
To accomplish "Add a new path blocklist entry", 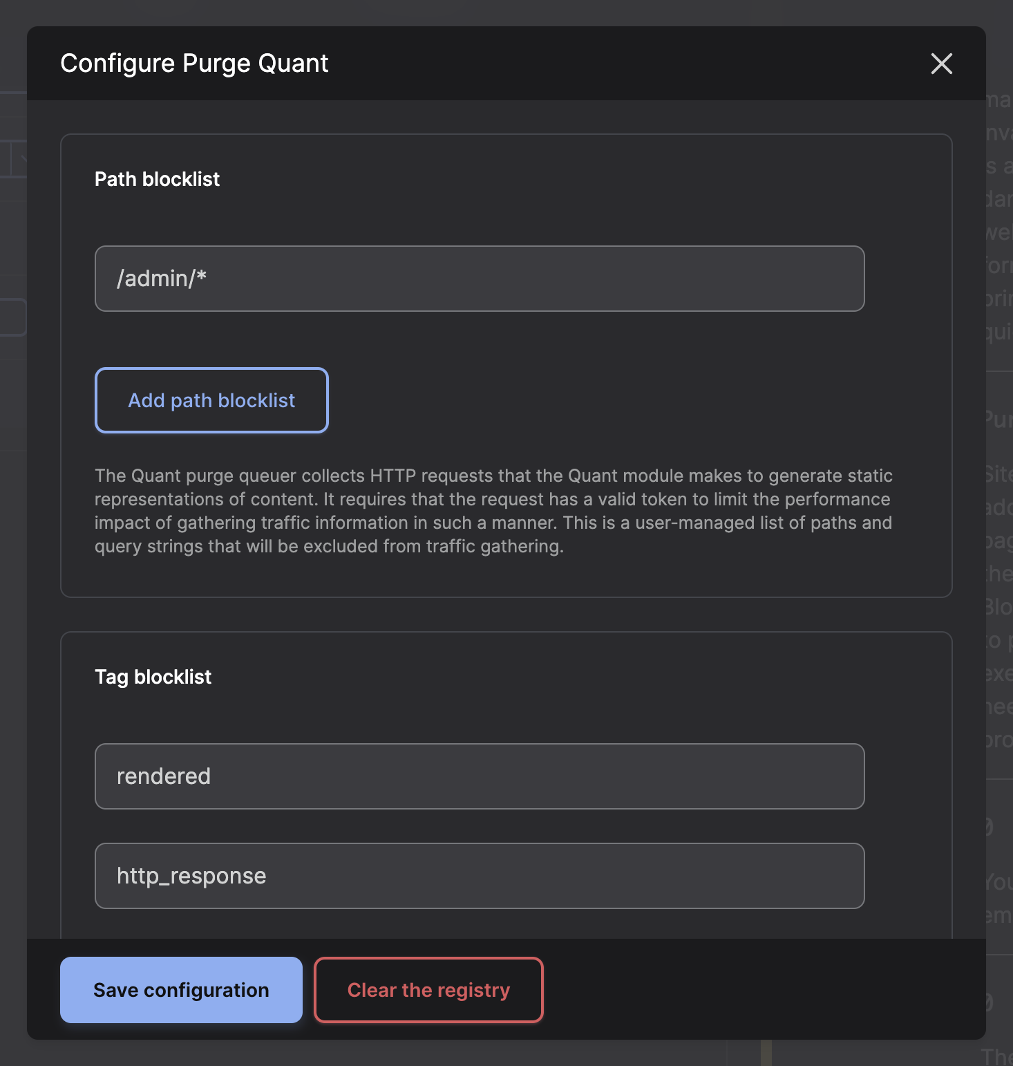I will tap(211, 400).
